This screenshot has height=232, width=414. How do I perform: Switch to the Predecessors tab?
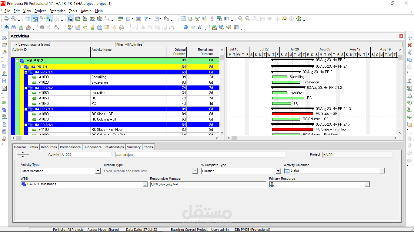coord(70,147)
